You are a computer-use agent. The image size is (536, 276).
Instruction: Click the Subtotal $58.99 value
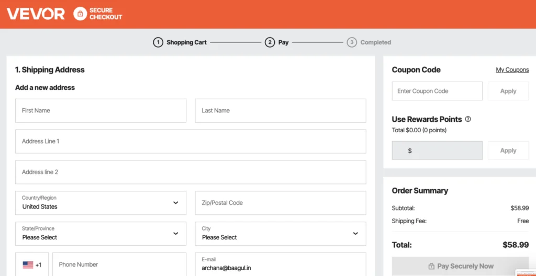pyautogui.click(x=520, y=208)
